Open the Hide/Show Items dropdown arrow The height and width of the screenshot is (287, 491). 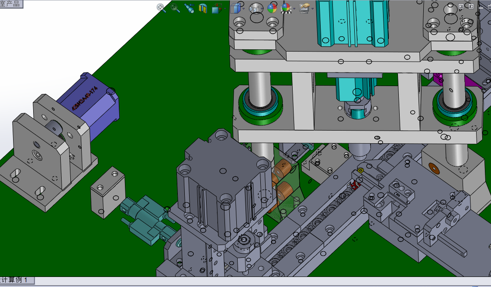click(x=262, y=8)
